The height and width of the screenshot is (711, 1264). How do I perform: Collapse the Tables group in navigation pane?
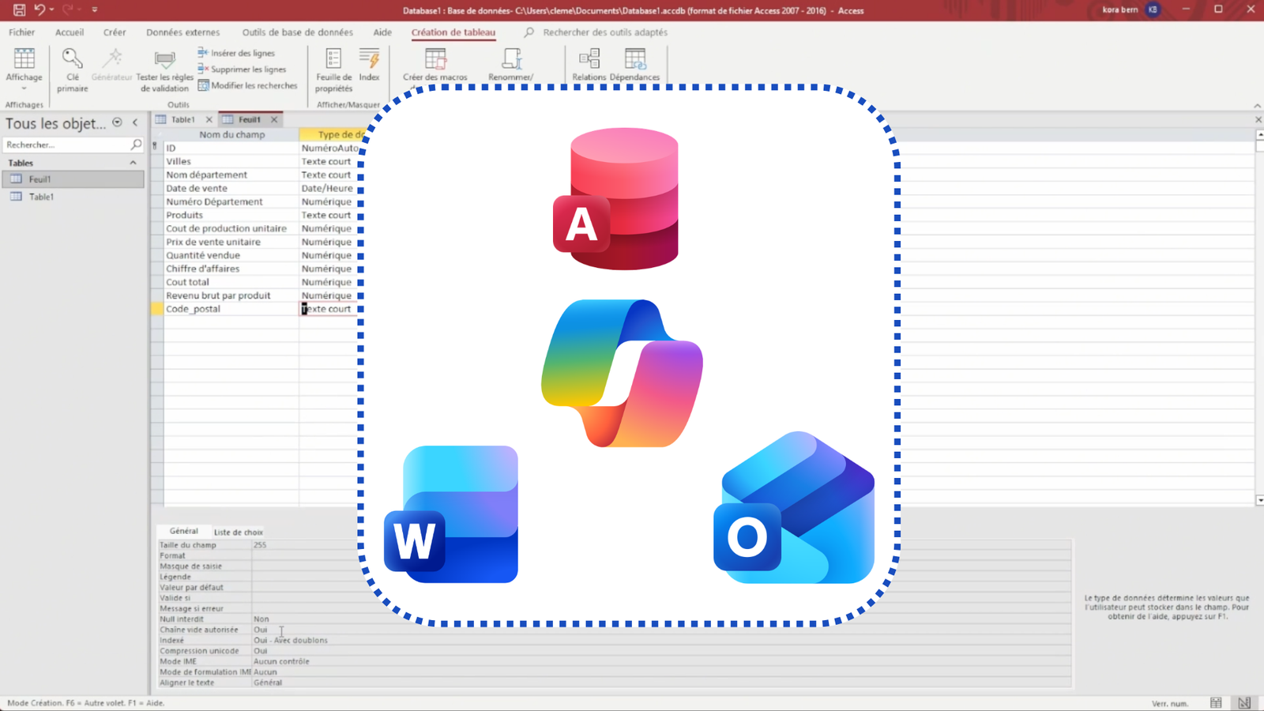[x=133, y=162]
